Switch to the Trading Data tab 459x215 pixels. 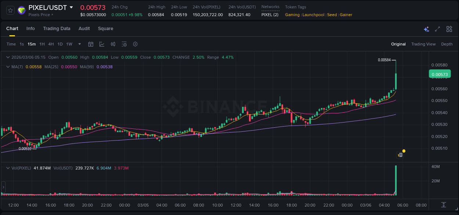pyautogui.click(x=57, y=29)
